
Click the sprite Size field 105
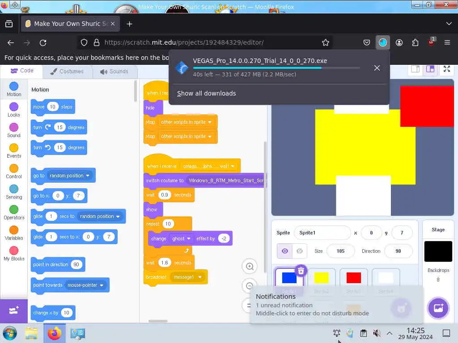click(x=340, y=251)
